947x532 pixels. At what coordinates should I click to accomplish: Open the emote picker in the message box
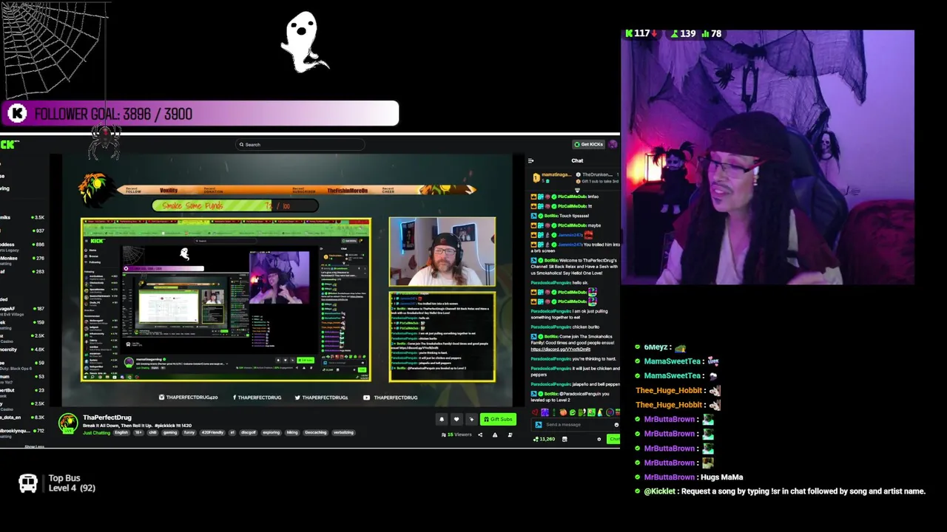point(616,425)
